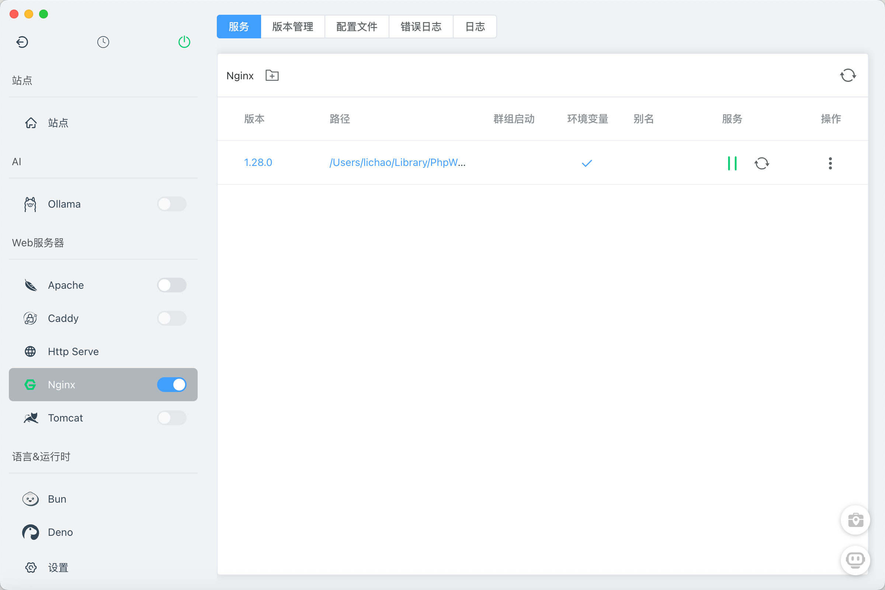Open 设置 in the sidebar
This screenshot has width=885, height=590.
click(103, 568)
